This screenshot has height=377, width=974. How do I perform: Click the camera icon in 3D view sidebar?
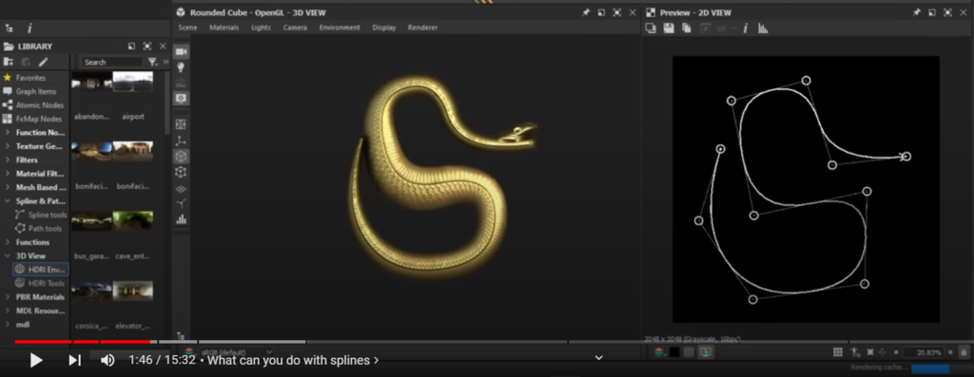click(182, 51)
